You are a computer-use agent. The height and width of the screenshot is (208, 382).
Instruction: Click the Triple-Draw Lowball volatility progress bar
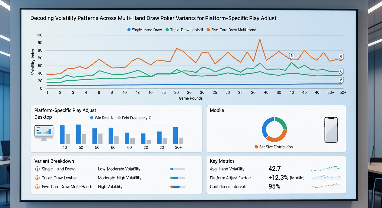coord(178,178)
